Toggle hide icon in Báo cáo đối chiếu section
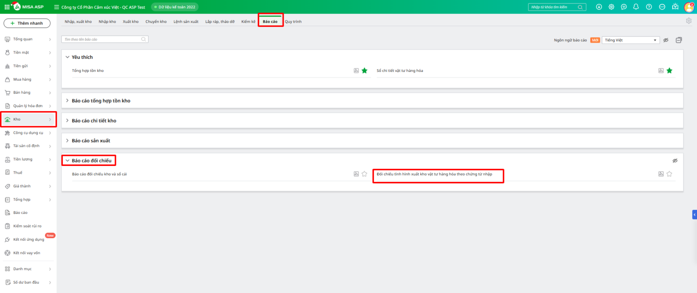Screen dimensions: 697x293 click(675, 161)
